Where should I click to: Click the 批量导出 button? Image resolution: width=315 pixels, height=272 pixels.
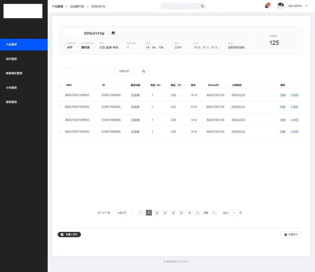[x=291, y=235]
